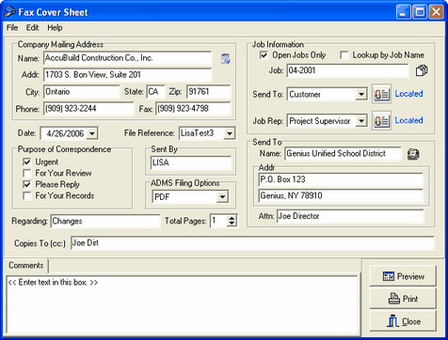
Task: Increase Total Pages with the up arrow
Action: coord(232,218)
